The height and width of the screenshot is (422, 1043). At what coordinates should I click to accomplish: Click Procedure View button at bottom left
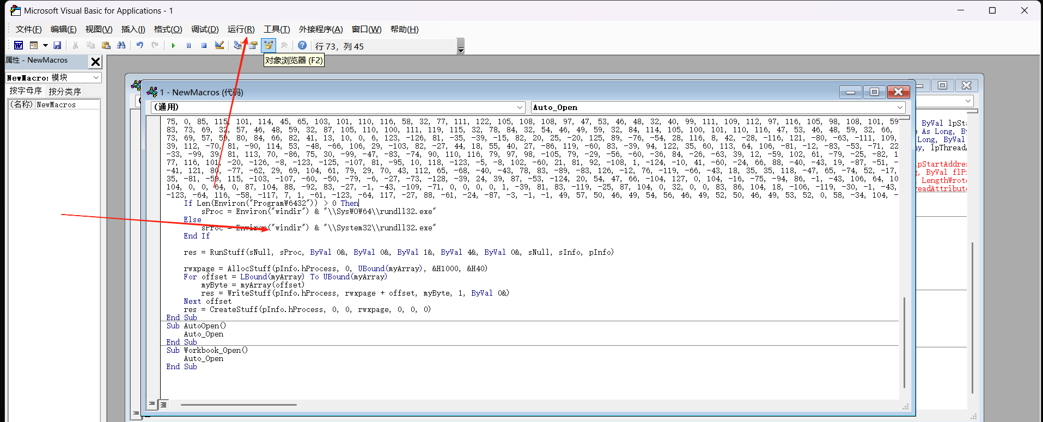[152, 404]
